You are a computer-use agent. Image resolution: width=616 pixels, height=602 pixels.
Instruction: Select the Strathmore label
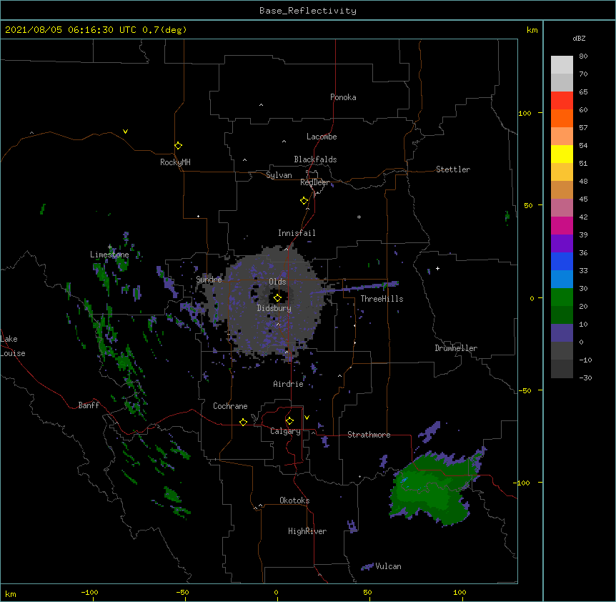coord(369,435)
